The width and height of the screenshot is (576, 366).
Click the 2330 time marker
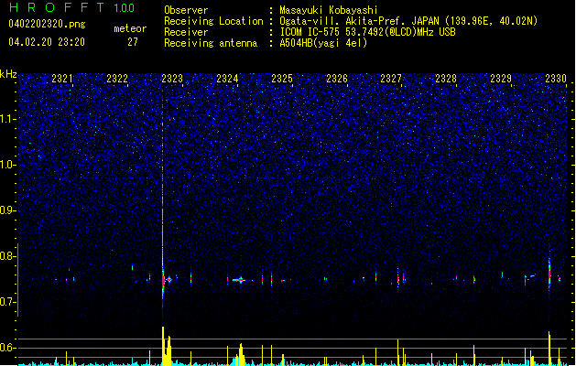pos(556,78)
